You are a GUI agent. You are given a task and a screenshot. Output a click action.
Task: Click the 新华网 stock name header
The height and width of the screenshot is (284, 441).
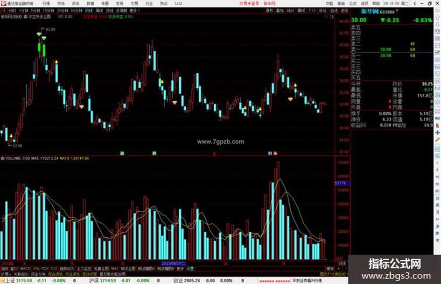point(370,12)
